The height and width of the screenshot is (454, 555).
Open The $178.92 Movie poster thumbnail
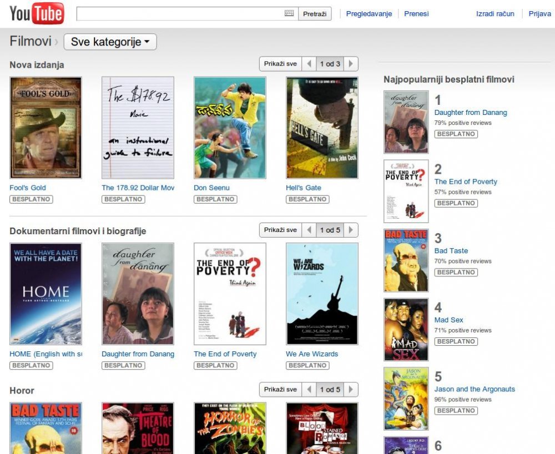pyautogui.click(x=138, y=128)
